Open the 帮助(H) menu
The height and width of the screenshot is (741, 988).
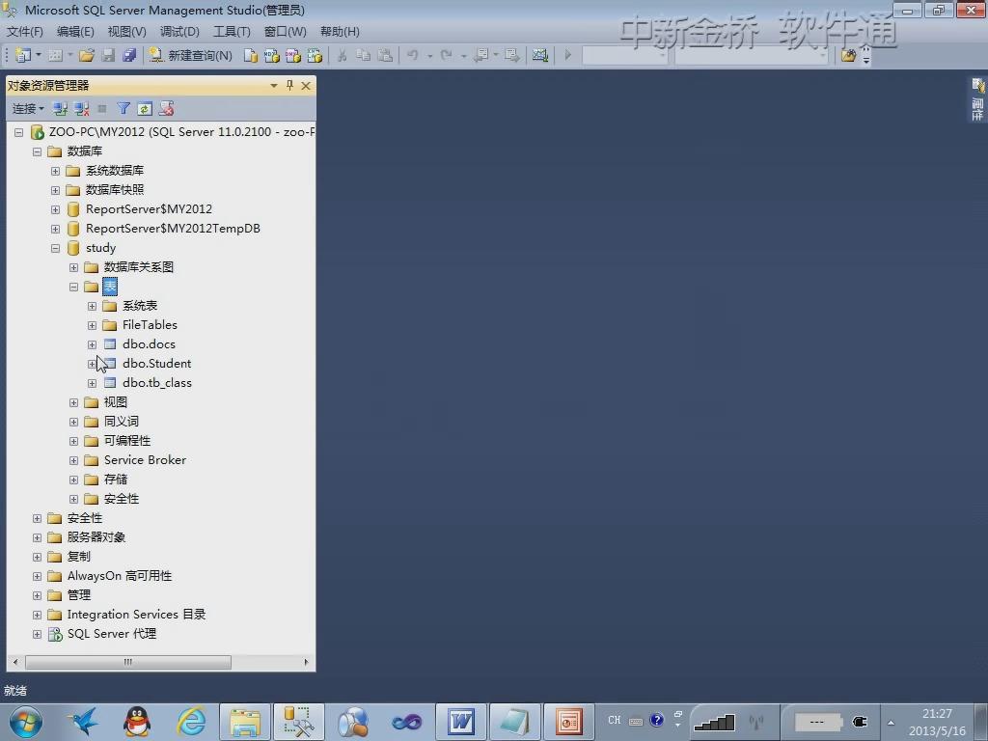point(340,32)
